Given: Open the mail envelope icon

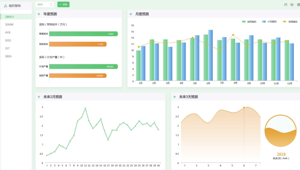Looking at the screenshot, I should (x=298, y=5).
